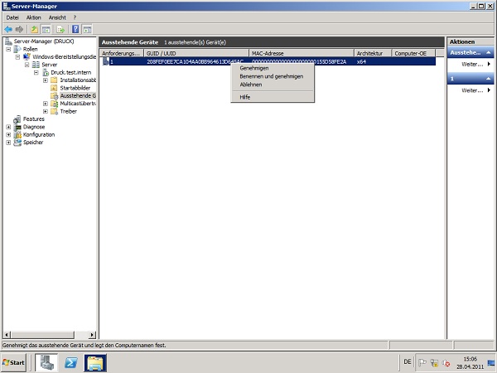The height and width of the screenshot is (373, 497).
Task: Select the Speicher tree node
Action: pyautogui.click(x=33, y=142)
